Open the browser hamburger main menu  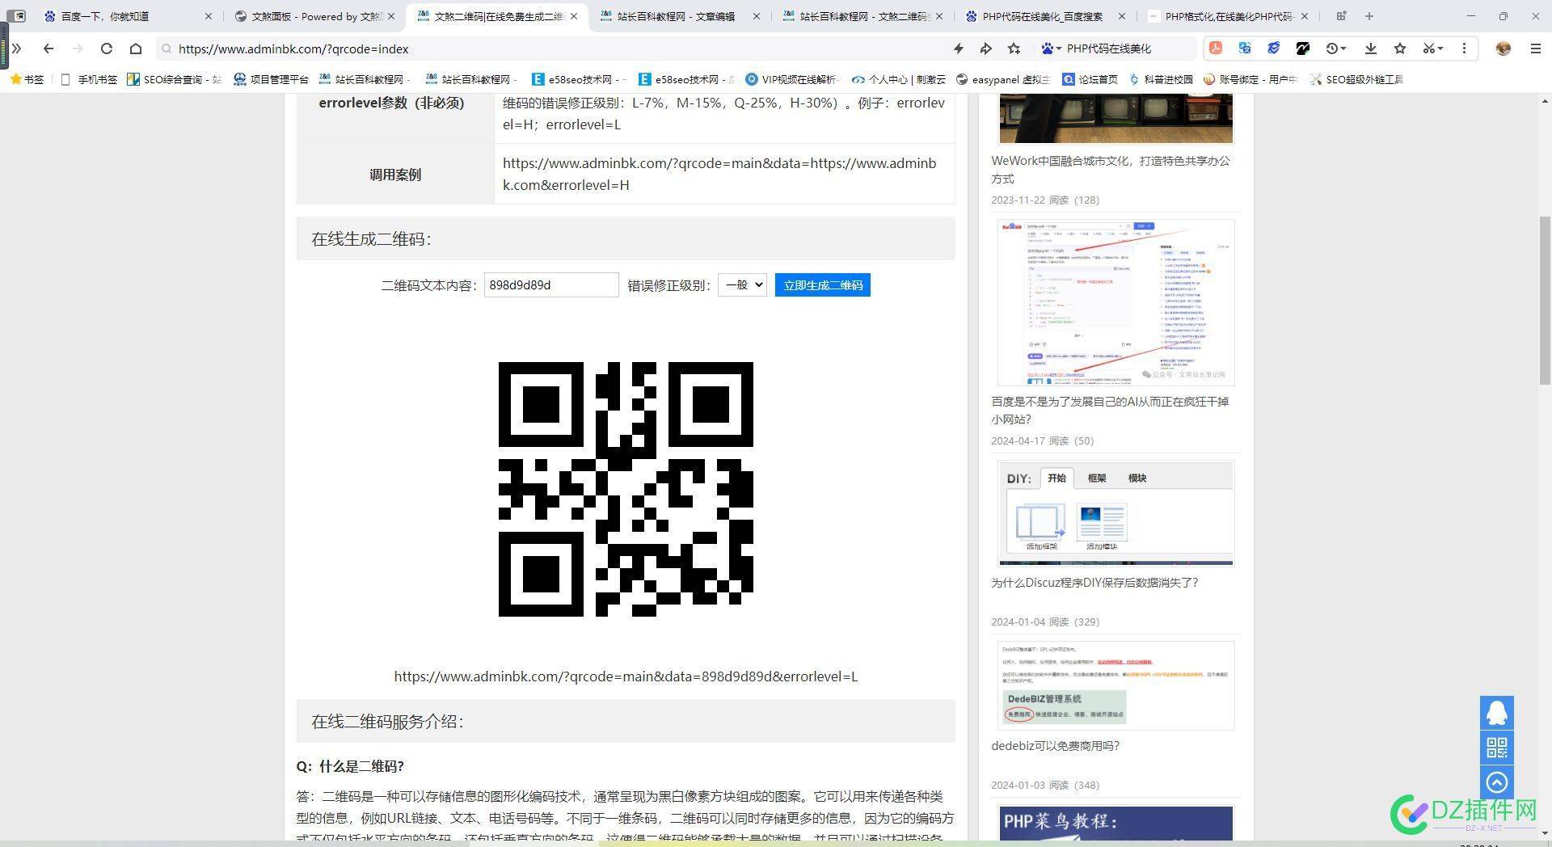[x=1536, y=48]
